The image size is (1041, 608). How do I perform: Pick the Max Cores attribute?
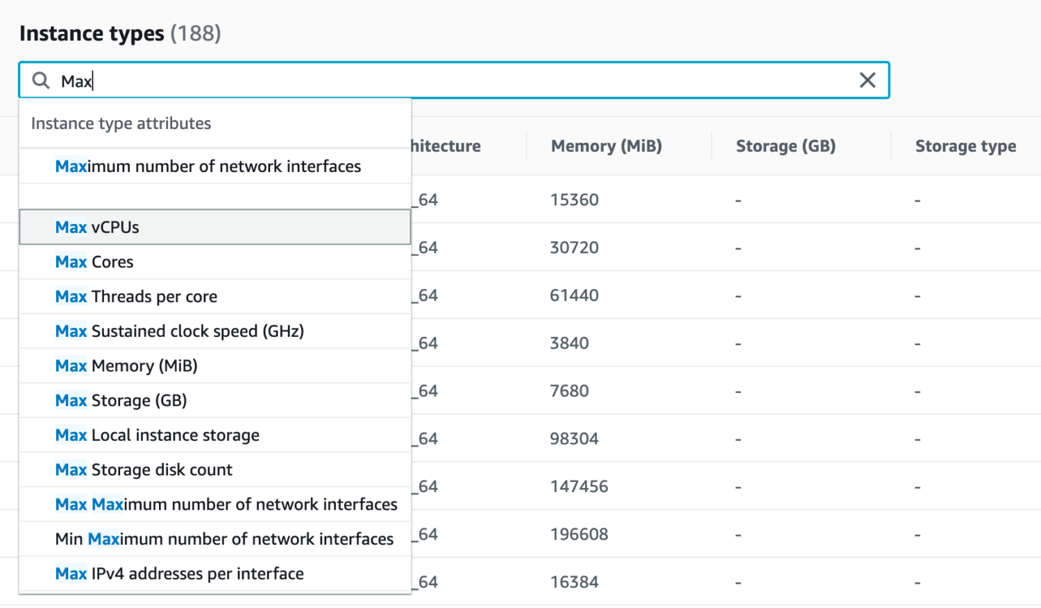pos(94,262)
